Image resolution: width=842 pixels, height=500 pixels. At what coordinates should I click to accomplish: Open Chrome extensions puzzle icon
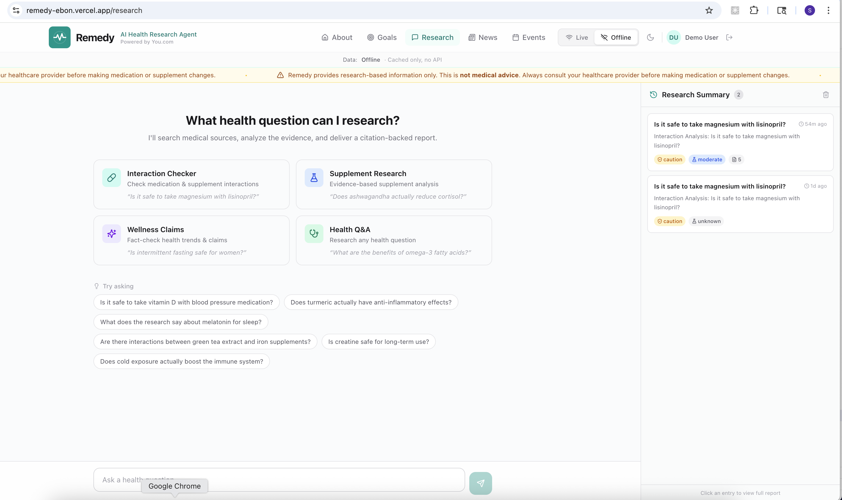pos(754,10)
